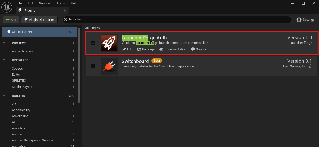Select the Media Players category
319x147 pixels.
39,87
